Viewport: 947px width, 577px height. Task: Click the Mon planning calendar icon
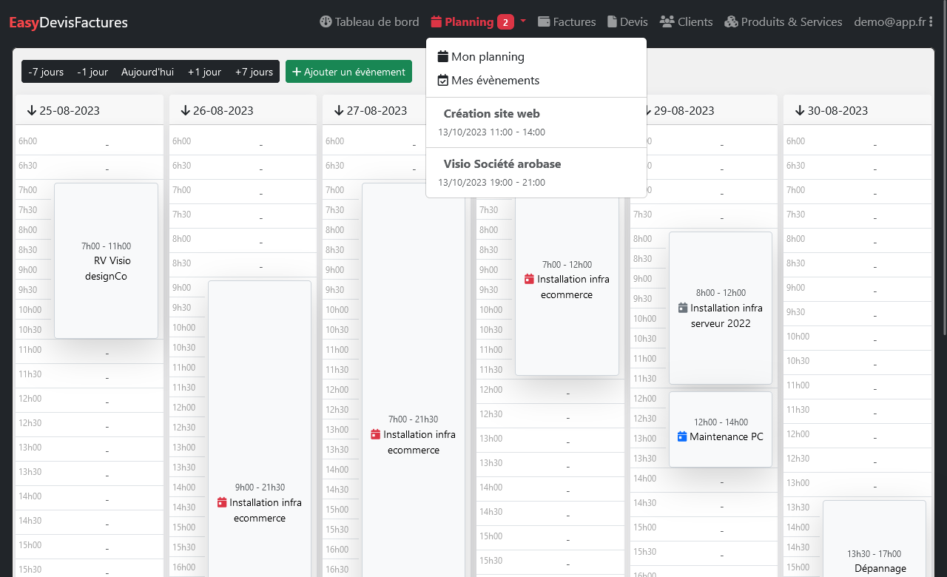point(443,56)
